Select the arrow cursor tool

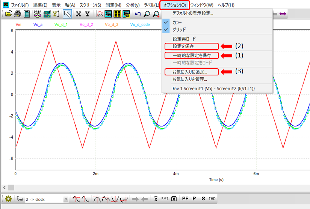[67, 14]
